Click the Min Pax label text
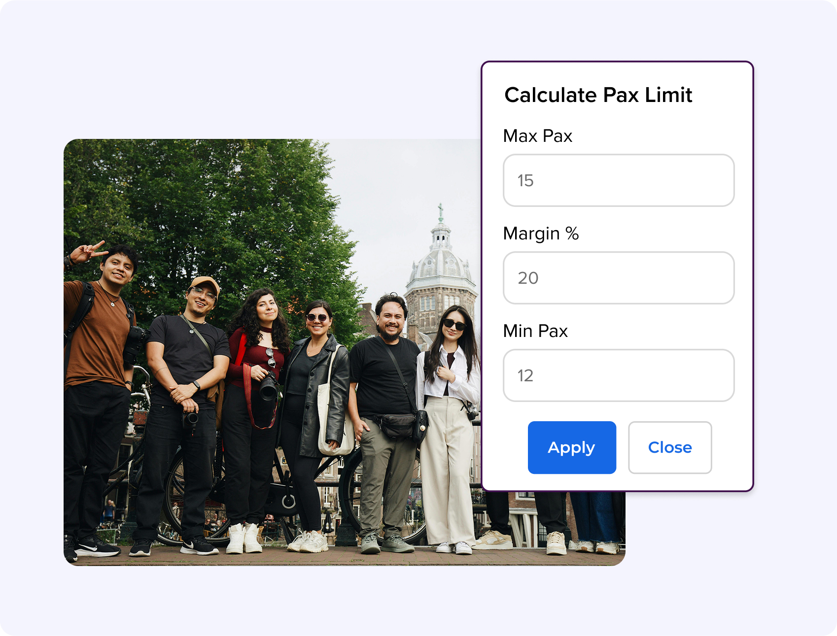 535,331
